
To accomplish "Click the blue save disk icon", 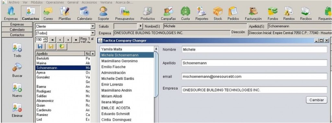I will pos(40,47).
